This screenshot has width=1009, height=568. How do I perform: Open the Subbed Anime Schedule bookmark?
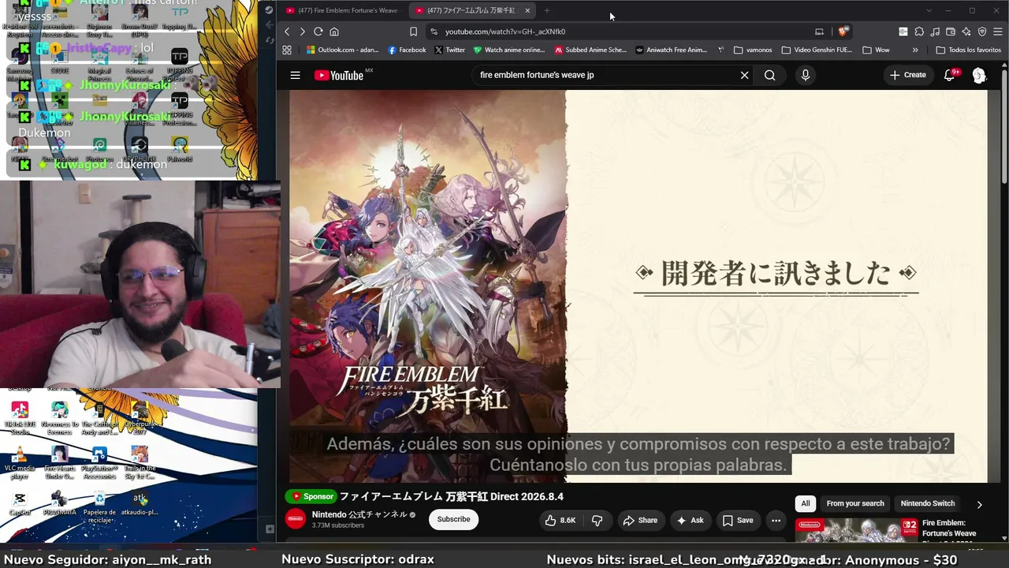pos(590,50)
